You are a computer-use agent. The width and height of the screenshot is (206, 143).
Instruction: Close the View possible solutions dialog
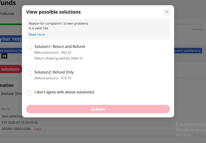pos(167,12)
